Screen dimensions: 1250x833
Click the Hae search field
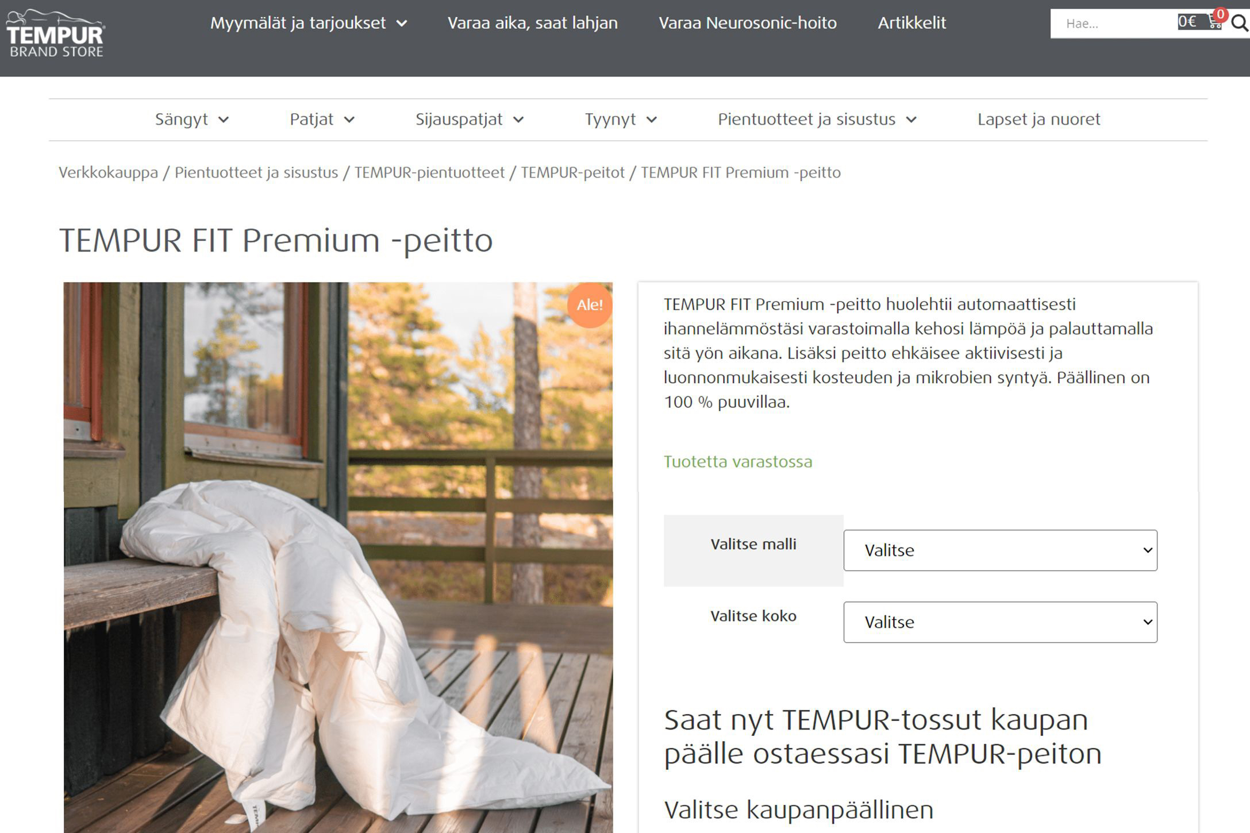coord(1112,24)
